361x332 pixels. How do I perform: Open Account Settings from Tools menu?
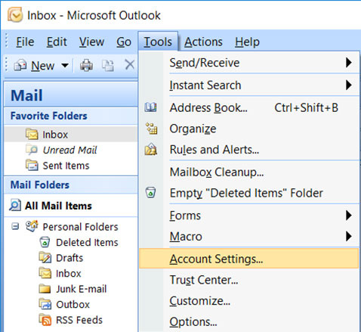[x=249, y=259]
